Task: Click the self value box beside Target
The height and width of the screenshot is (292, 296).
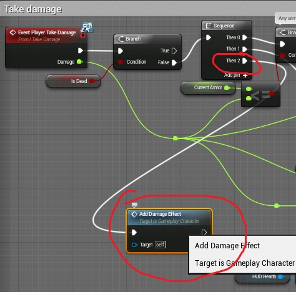Action: click(160, 245)
